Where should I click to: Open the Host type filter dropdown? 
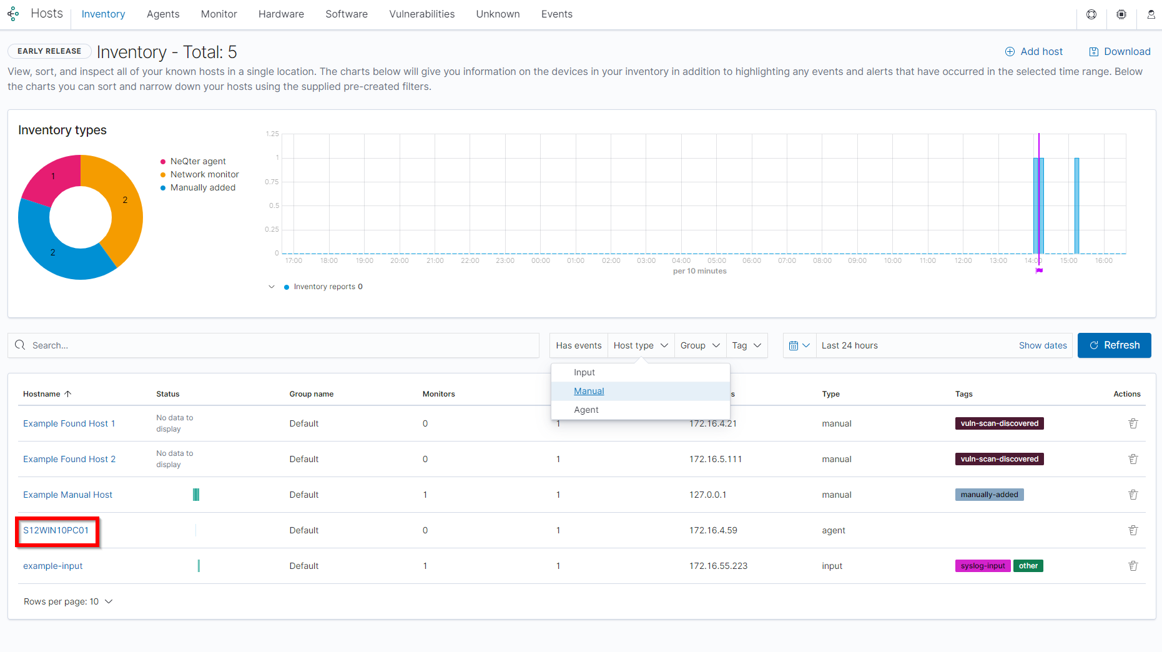tap(641, 345)
